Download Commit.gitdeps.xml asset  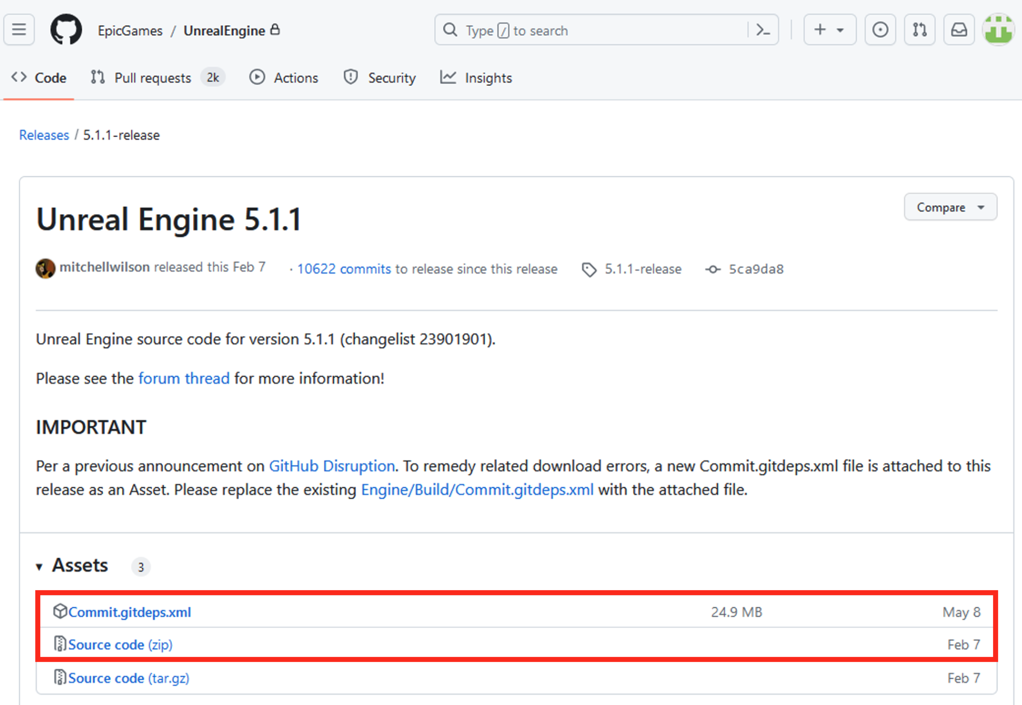click(x=129, y=612)
